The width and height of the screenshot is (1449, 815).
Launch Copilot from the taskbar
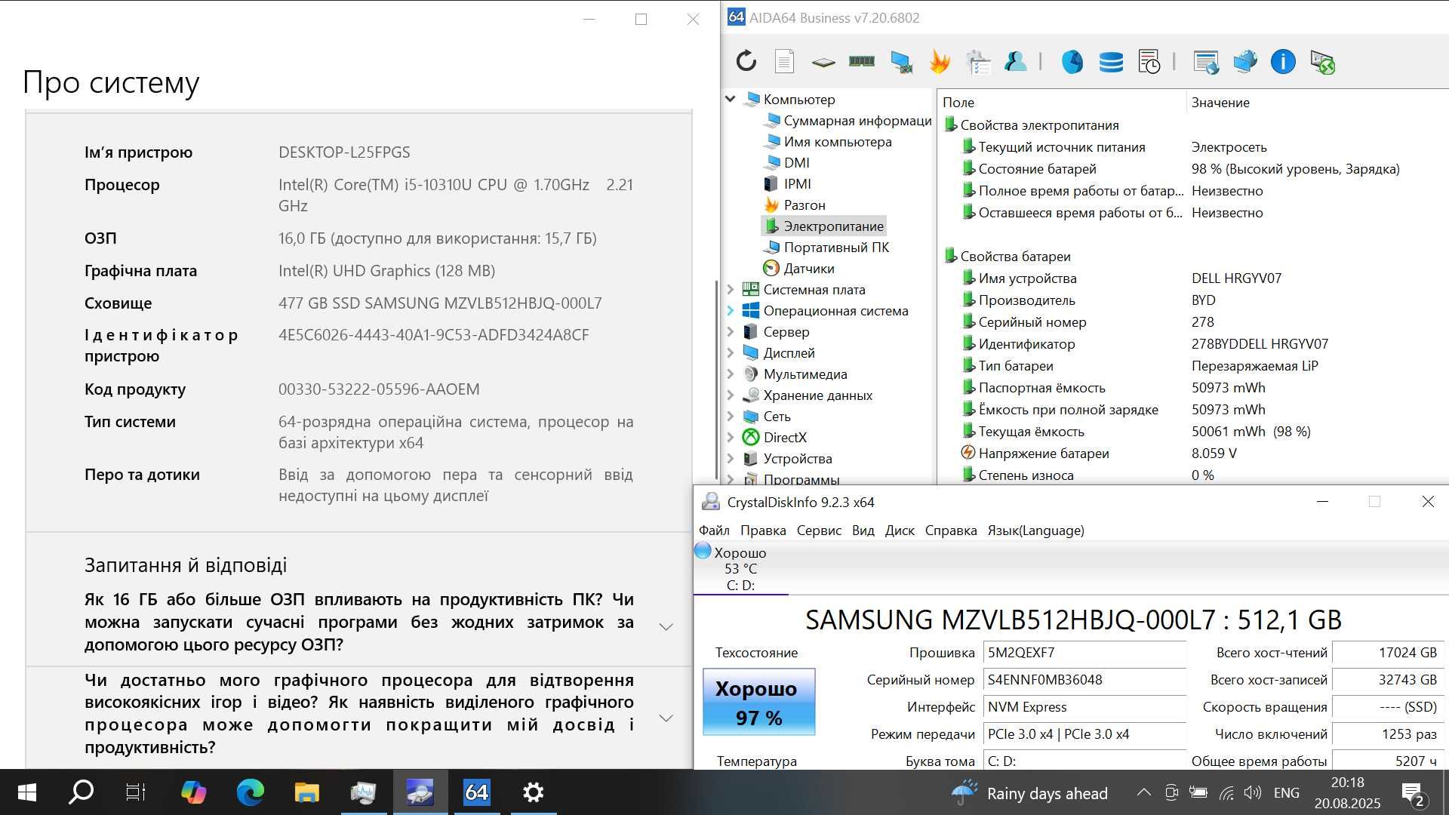point(193,792)
